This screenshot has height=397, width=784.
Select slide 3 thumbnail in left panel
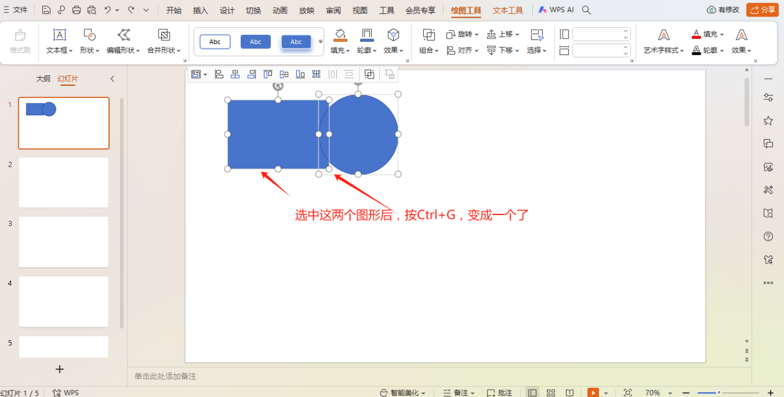64,242
